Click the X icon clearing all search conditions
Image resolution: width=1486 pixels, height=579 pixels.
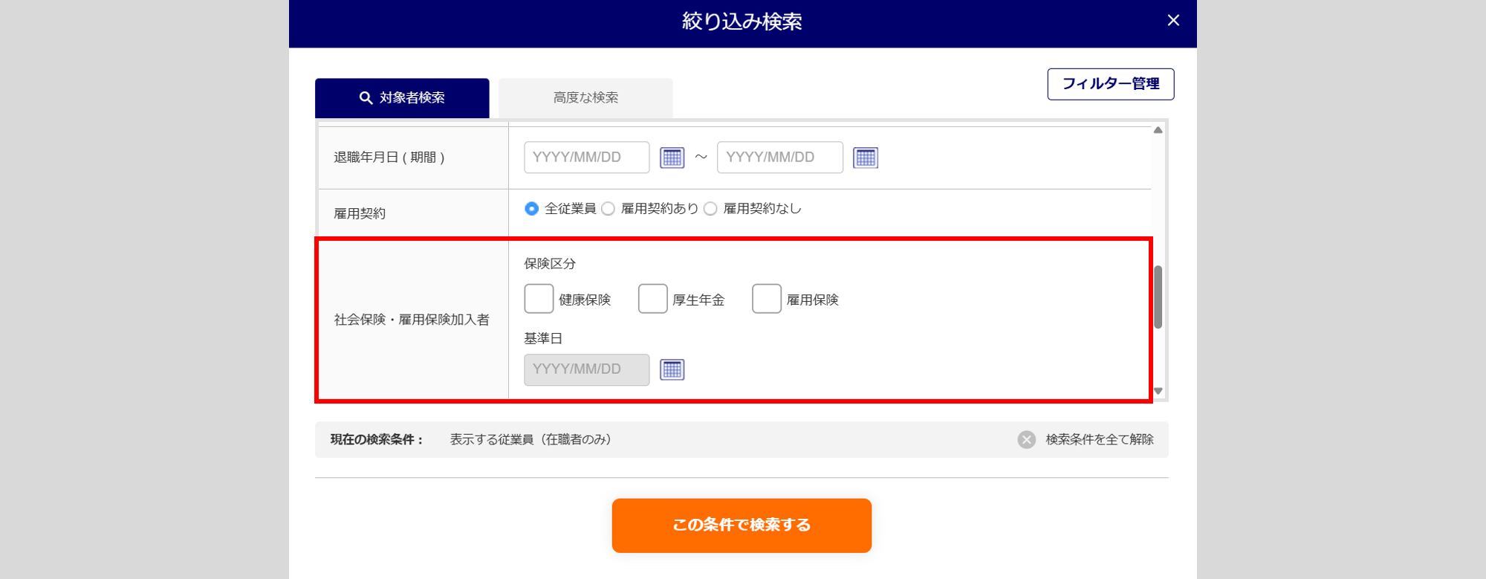1026,439
